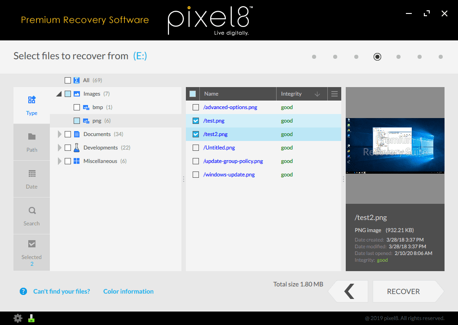This screenshot has height=325, width=458.
Task: Click the divider handle left of file list
Action: [x=184, y=179]
